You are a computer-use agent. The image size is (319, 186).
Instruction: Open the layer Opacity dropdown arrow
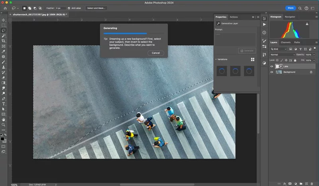(314, 54)
